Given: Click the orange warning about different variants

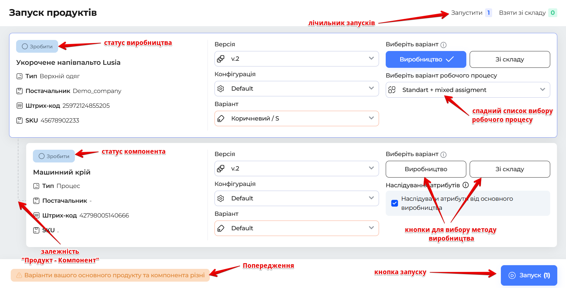Looking at the screenshot, I should (x=111, y=275).
